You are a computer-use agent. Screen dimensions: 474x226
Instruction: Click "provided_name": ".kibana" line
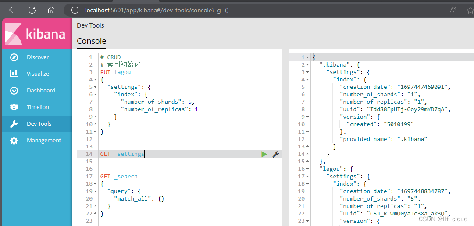coord(383,139)
